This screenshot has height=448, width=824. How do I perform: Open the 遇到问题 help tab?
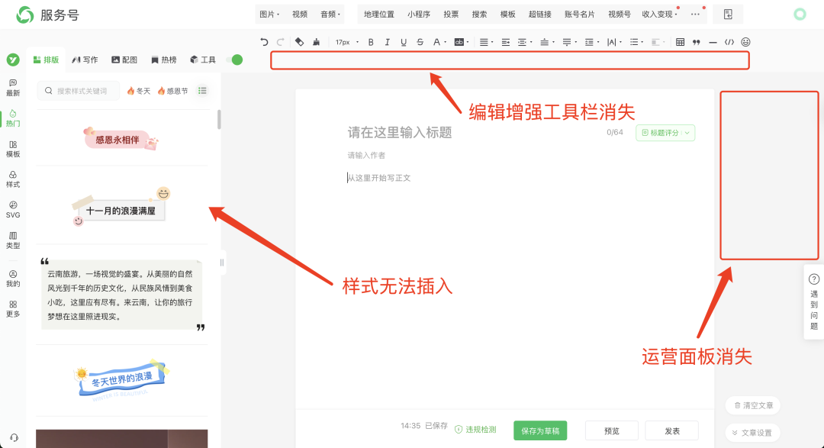pyautogui.click(x=814, y=301)
